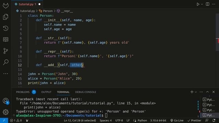Select the third Python terminal in list
The image size is (219, 123).
pyautogui.click(x=209, y=110)
